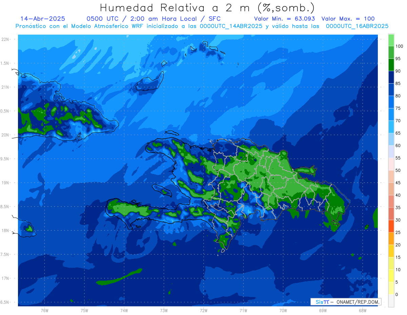407x315 pixels.
Task: Click the "Valor Min. = 63.093" text
Action: pos(284,19)
